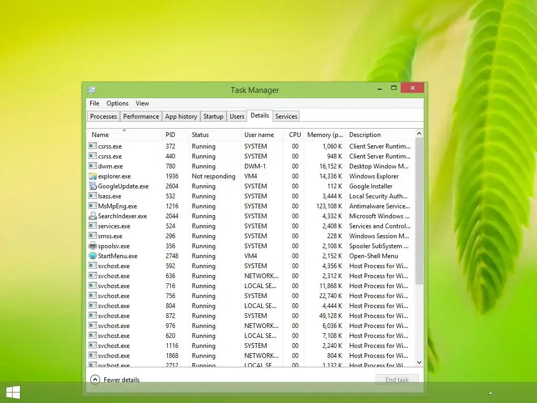
Task: Select the PID '2748' cell
Action: [x=172, y=256]
